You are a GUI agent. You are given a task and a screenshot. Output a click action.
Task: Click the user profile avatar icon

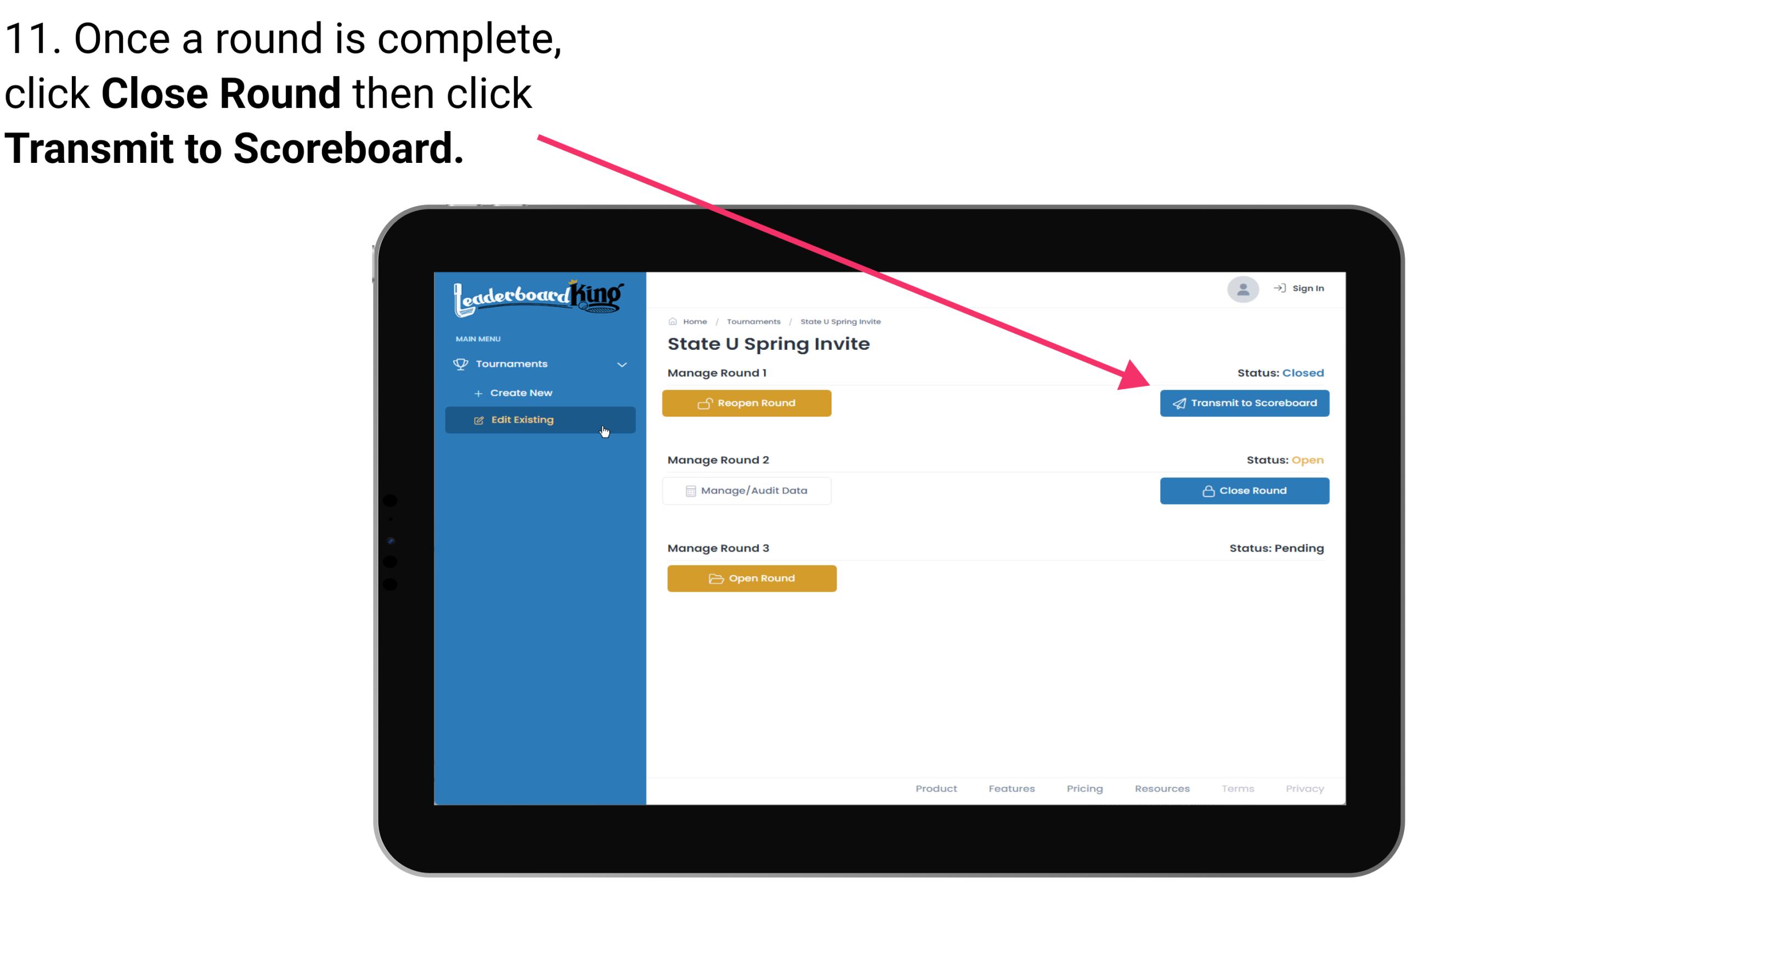point(1242,289)
